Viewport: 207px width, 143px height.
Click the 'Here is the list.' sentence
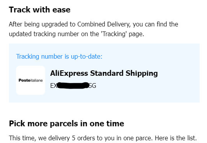(176, 138)
